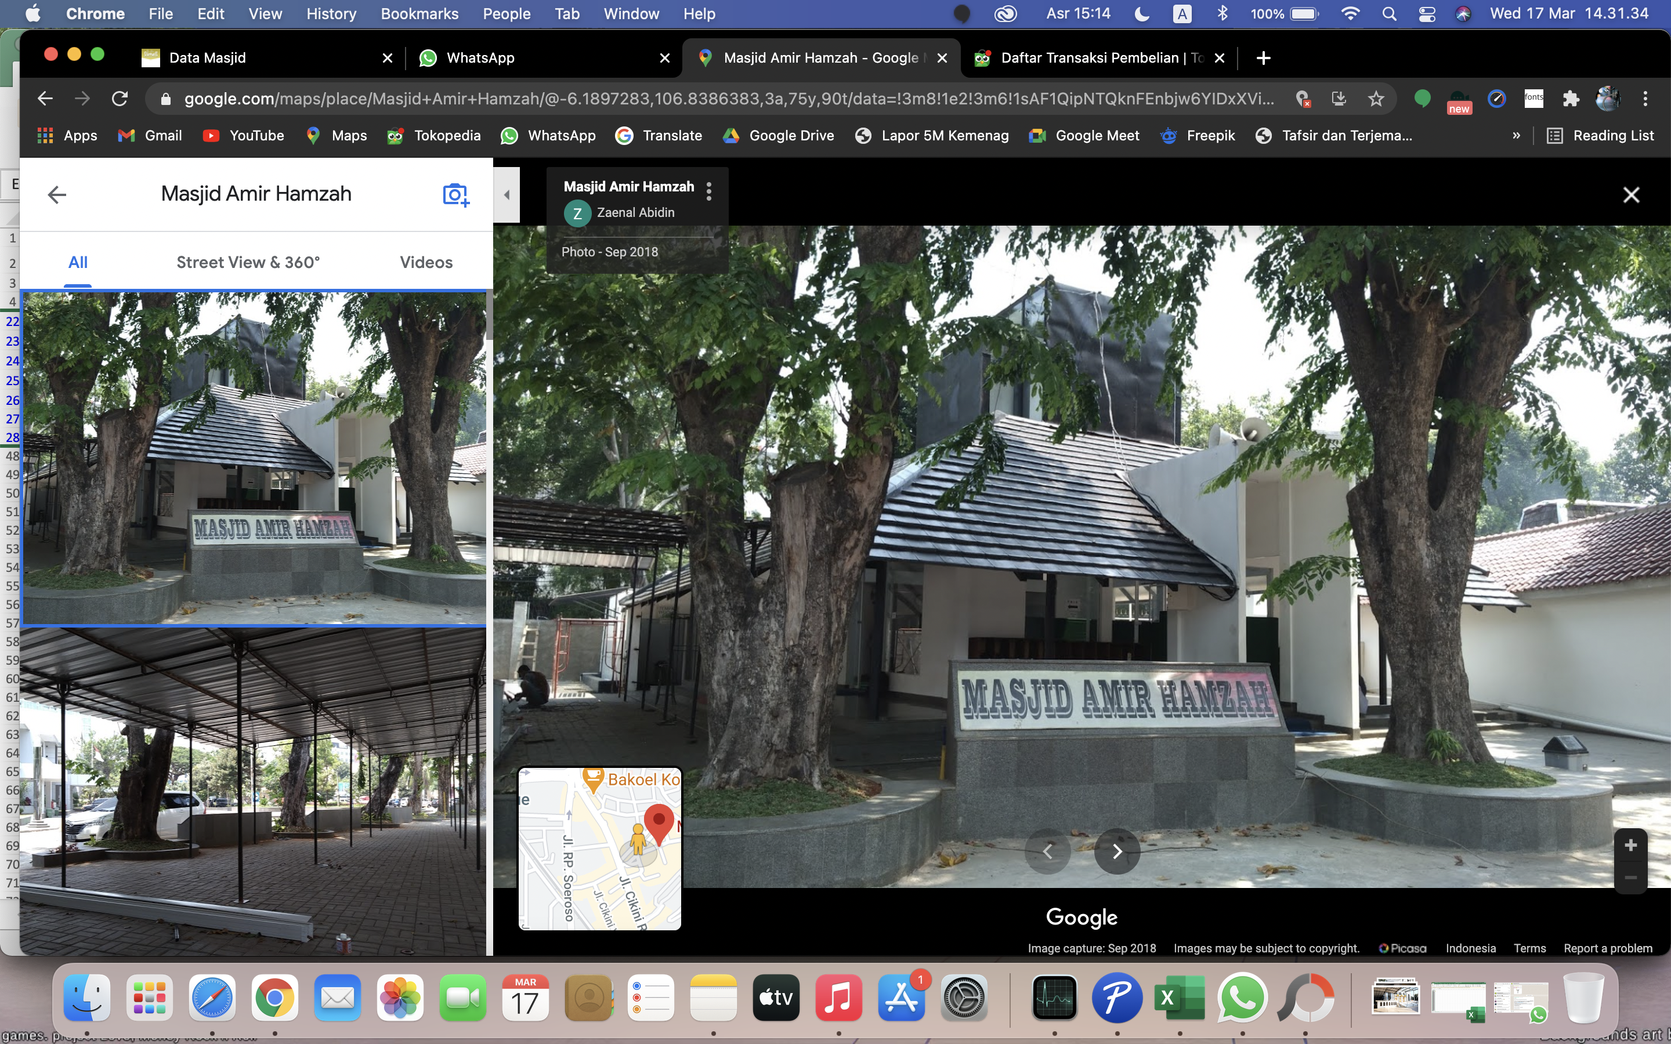Open the Tokopedia bookmark
This screenshot has height=1044, width=1671.
tap(435, 135)
